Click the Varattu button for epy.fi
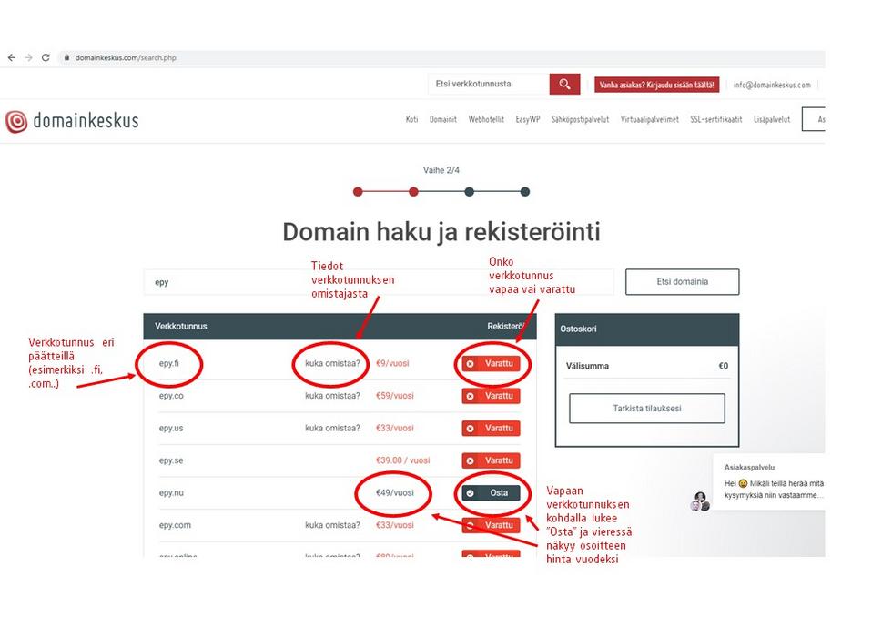Viewport: 892px width, 617px height. tap(492, 363)
